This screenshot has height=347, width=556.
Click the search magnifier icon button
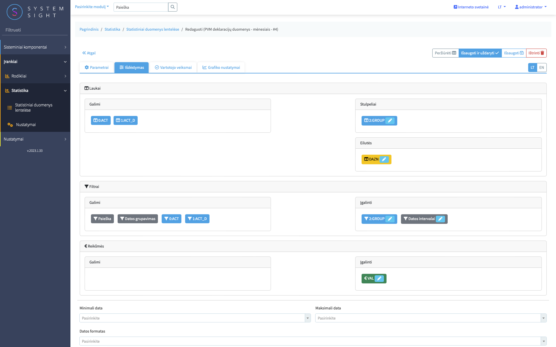pos(173,7)
